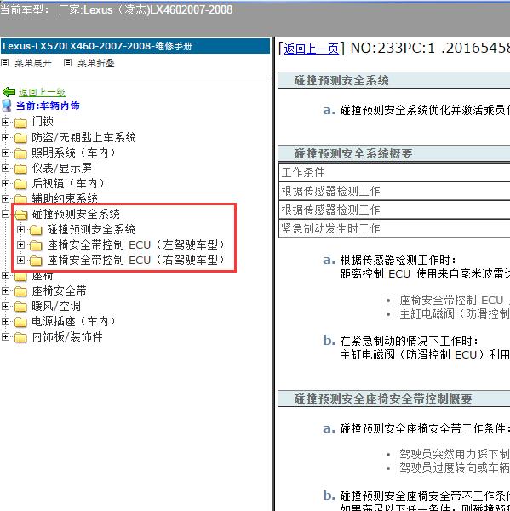Click the 碰撞预测安全系统概要 section heading

click(353, 153)
